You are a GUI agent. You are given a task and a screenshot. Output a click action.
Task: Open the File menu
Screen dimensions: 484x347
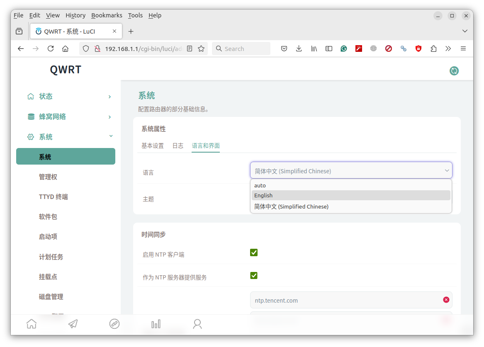point(18,15)
